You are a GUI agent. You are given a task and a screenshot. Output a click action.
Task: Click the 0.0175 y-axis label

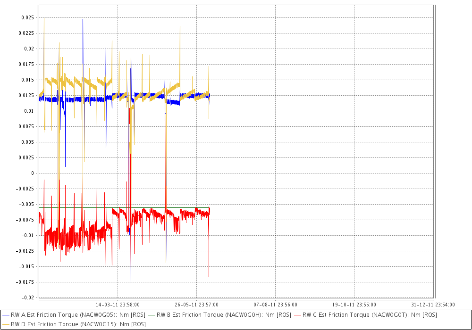coord(26,64)
